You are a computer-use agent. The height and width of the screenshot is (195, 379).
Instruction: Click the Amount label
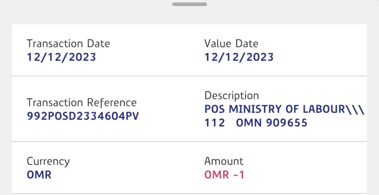pyautogui.click(x=224, y=161)
